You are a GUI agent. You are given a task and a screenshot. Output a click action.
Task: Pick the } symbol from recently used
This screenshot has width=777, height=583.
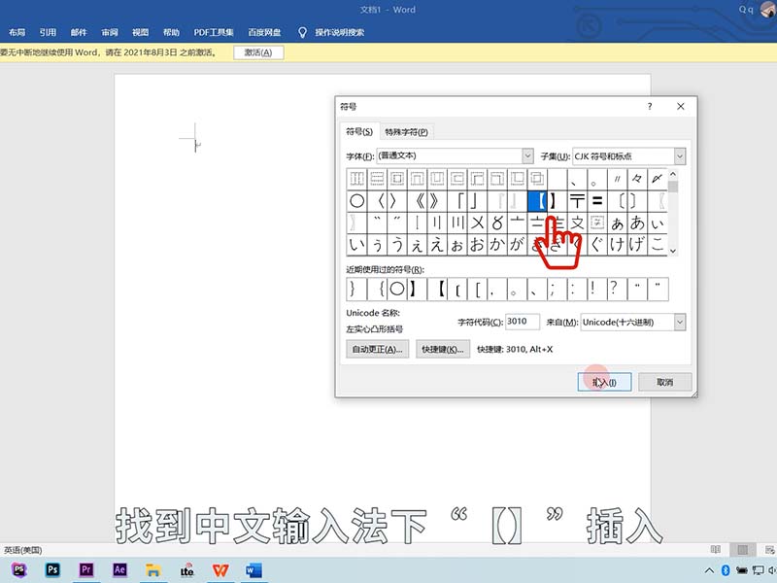point(356,289)
